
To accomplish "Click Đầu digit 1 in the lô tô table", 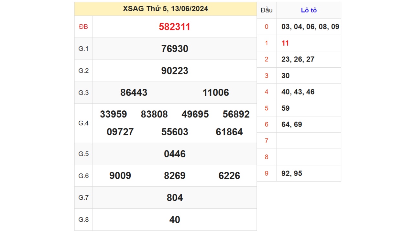I will [267, 43].
